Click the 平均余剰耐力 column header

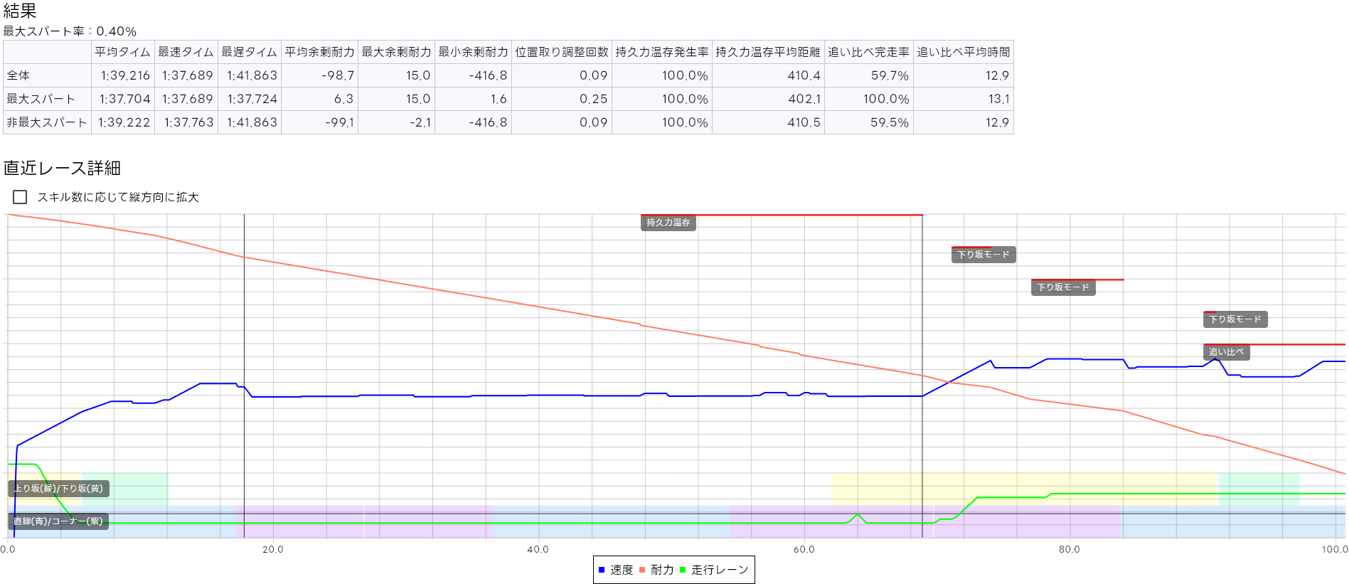click(x=320, y=52)
